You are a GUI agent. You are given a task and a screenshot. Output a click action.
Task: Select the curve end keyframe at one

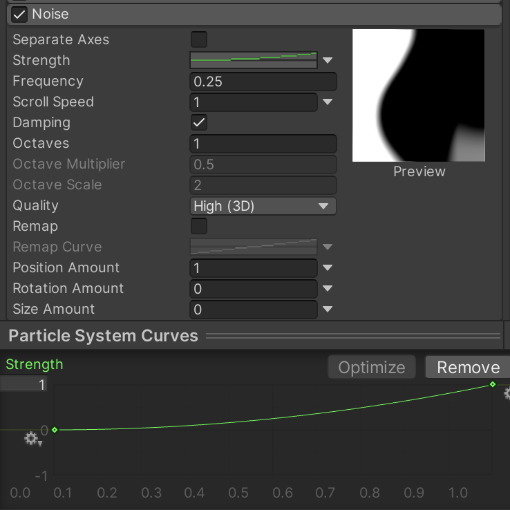493,384
